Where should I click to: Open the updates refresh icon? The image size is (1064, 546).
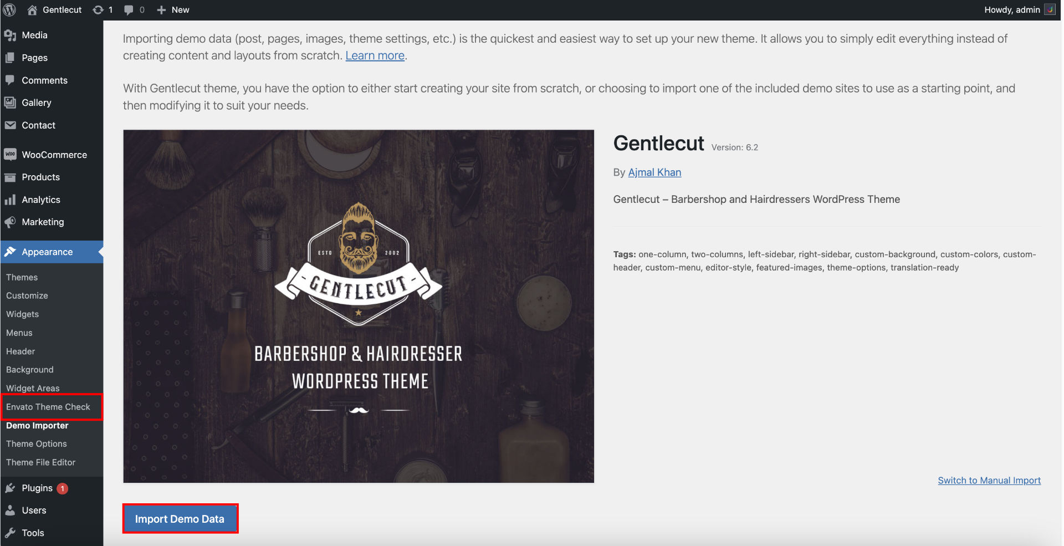(98, 9)
